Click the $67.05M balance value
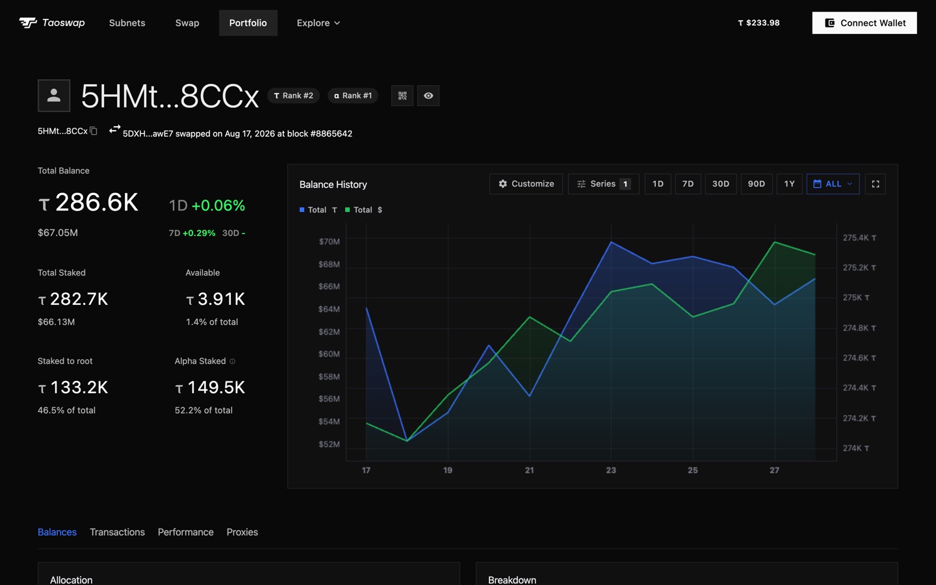 click(58, 233)
